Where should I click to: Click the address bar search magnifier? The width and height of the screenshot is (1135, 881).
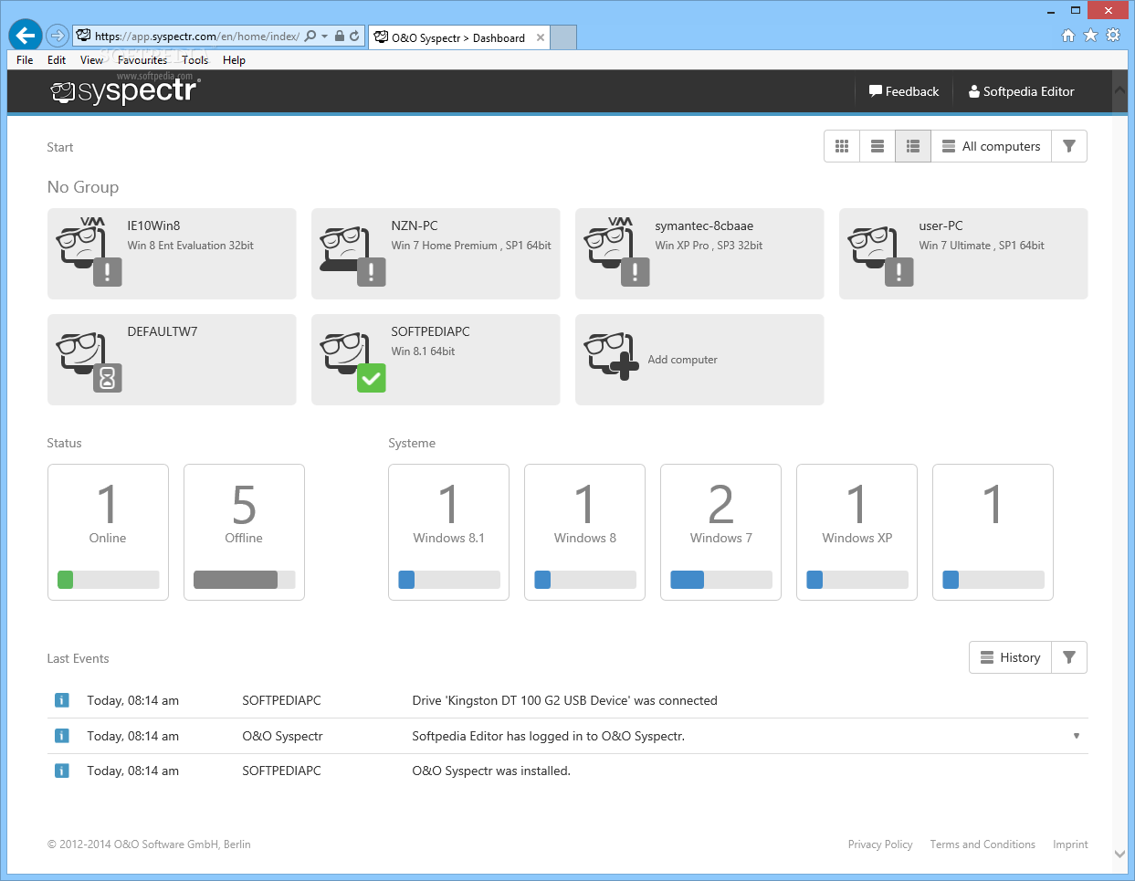tap(310, 37)
